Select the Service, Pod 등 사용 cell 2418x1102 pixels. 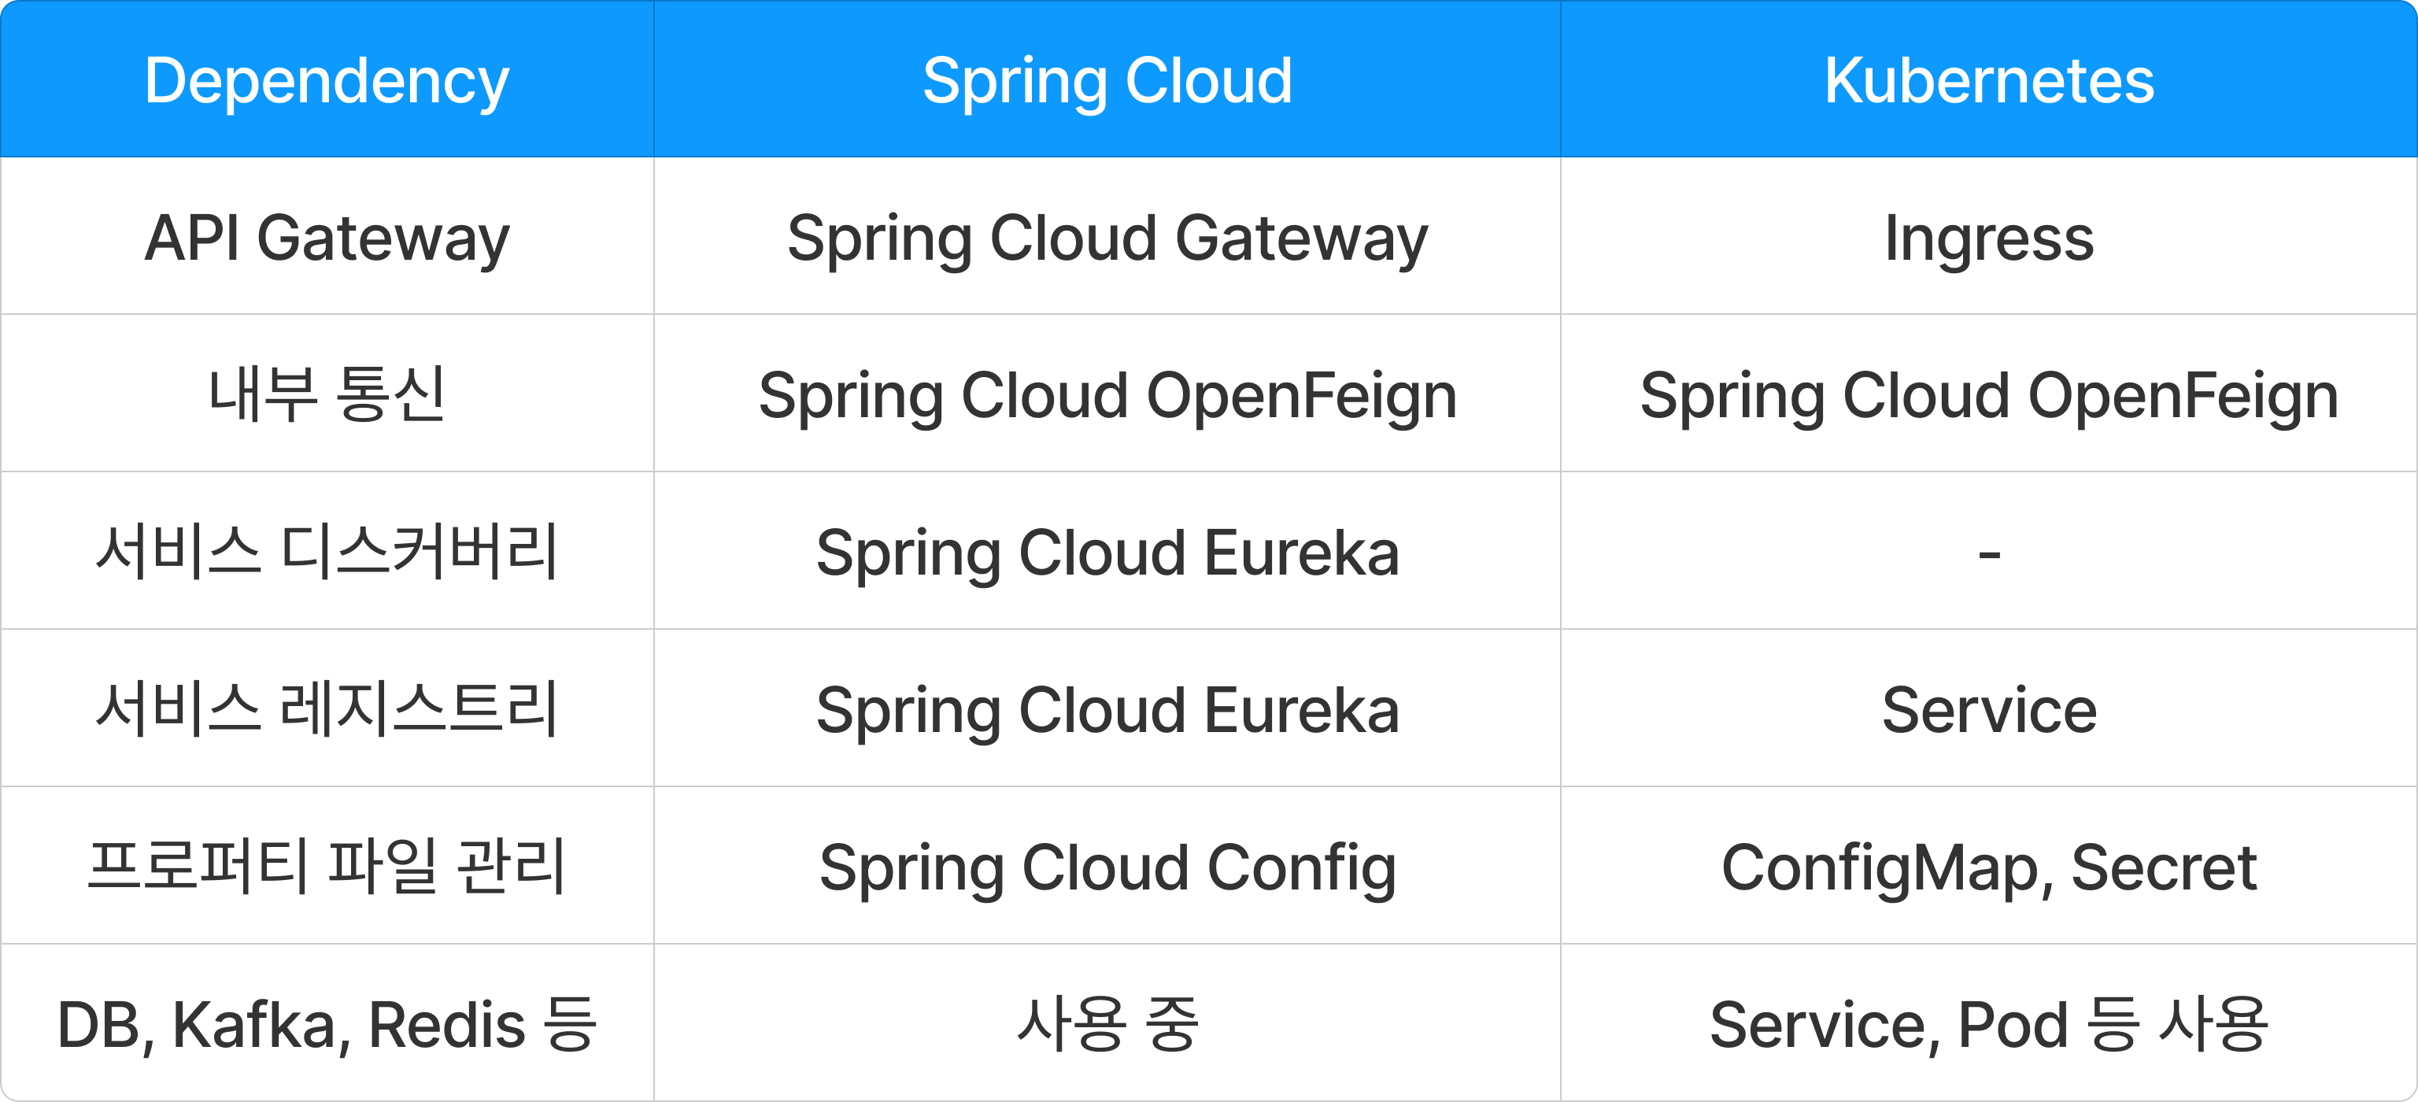pyautogui.click(x=1988, y=1024)
